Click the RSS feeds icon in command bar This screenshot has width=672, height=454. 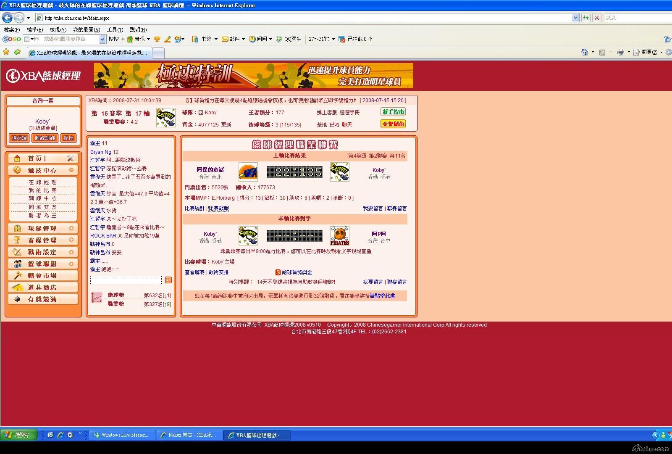pos(602,52)
